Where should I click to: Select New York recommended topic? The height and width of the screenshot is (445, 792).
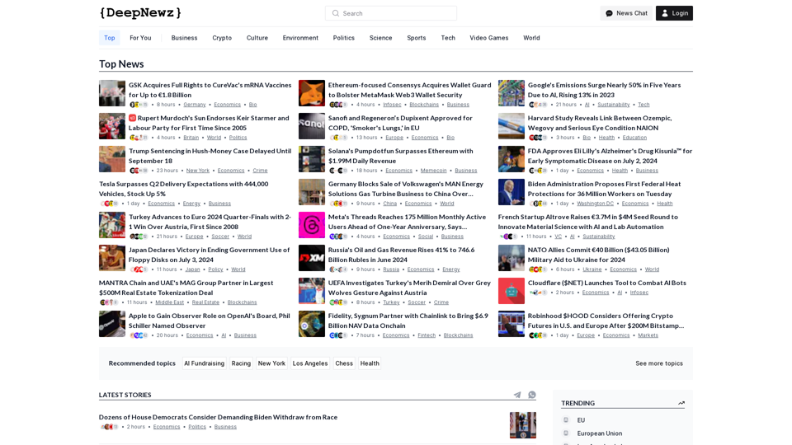tap(271, 363)
